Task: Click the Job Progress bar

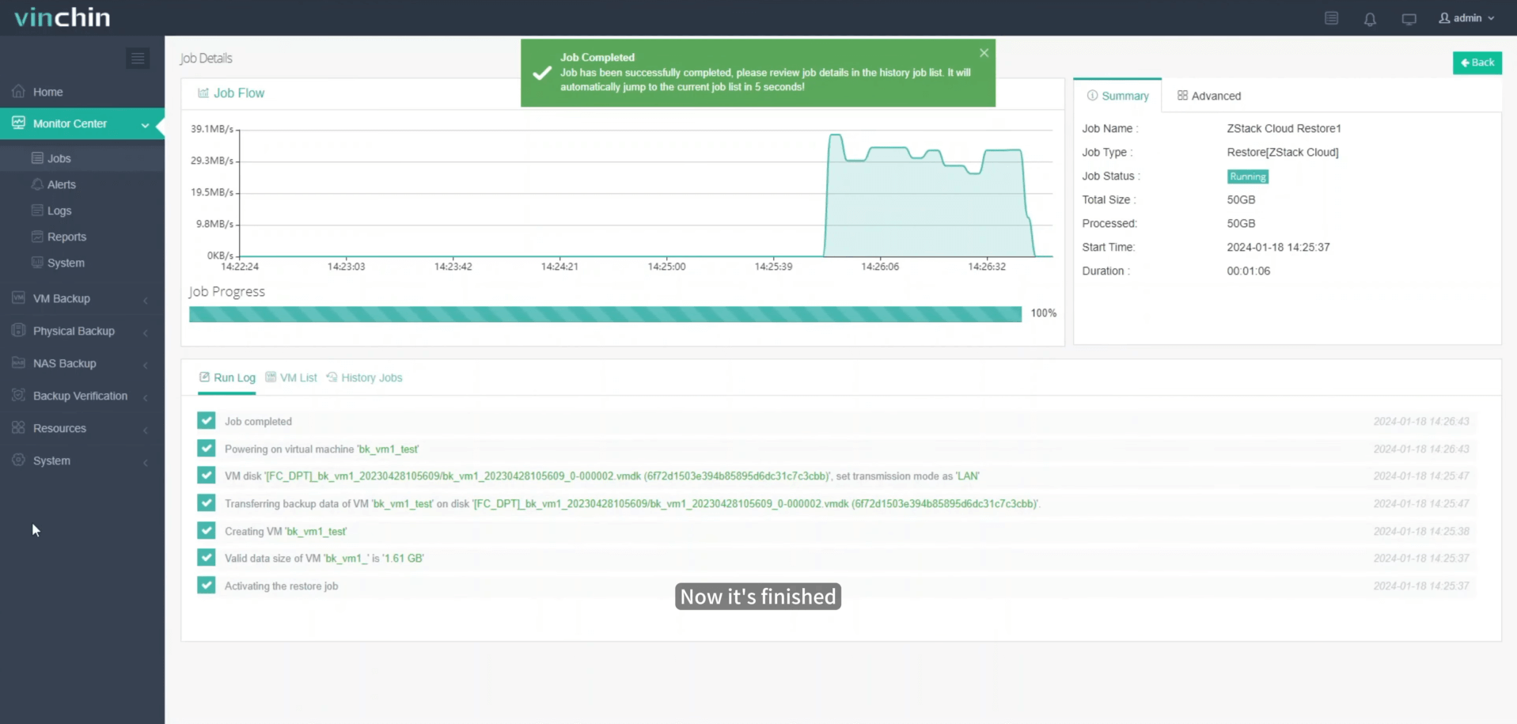Action: coord(605,314)
